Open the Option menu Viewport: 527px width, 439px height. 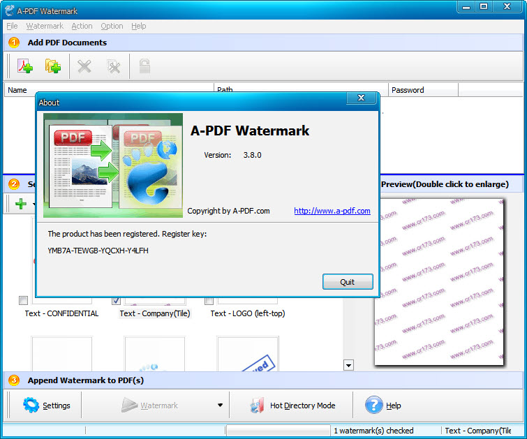click(112, 26)
